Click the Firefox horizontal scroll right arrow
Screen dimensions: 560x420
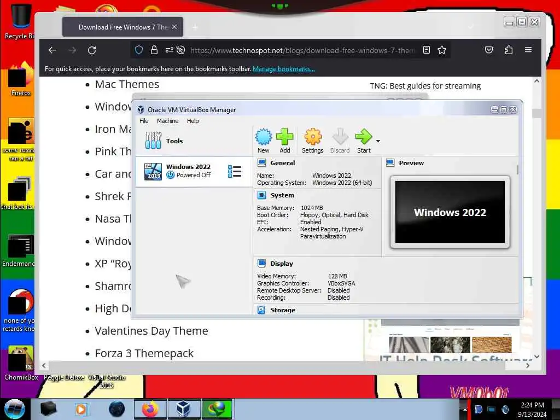[528, 366]
